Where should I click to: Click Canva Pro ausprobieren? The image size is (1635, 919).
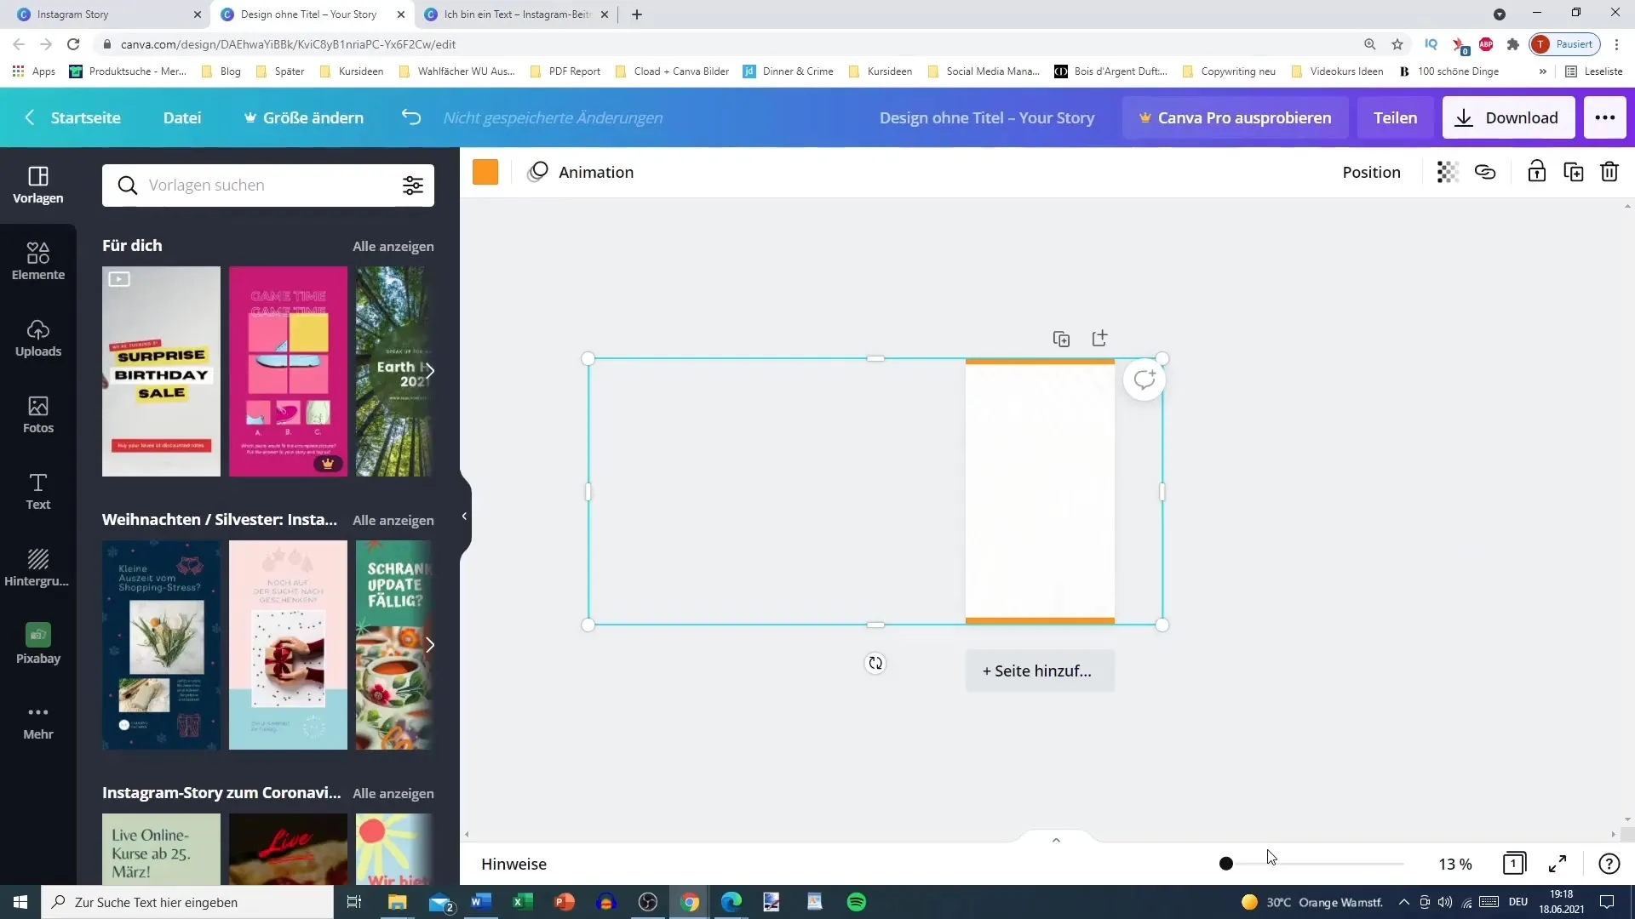[x=1235, y=117]
